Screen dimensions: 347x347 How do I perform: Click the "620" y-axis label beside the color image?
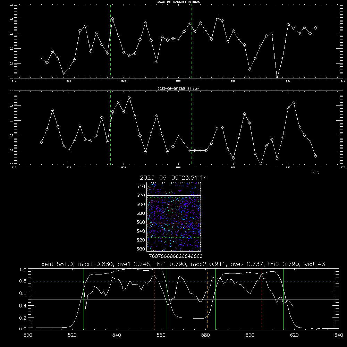141,195
